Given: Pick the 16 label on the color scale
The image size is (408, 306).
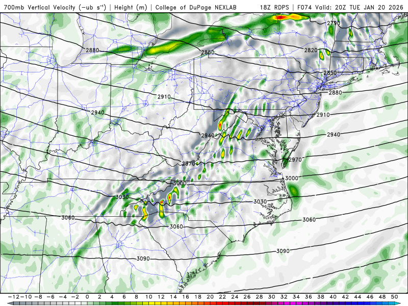Looking at the screenshot, I should click(186, 297).
